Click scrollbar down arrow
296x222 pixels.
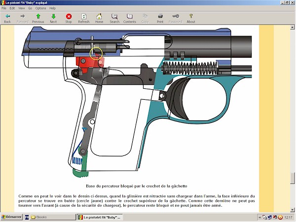coord(293,210)
